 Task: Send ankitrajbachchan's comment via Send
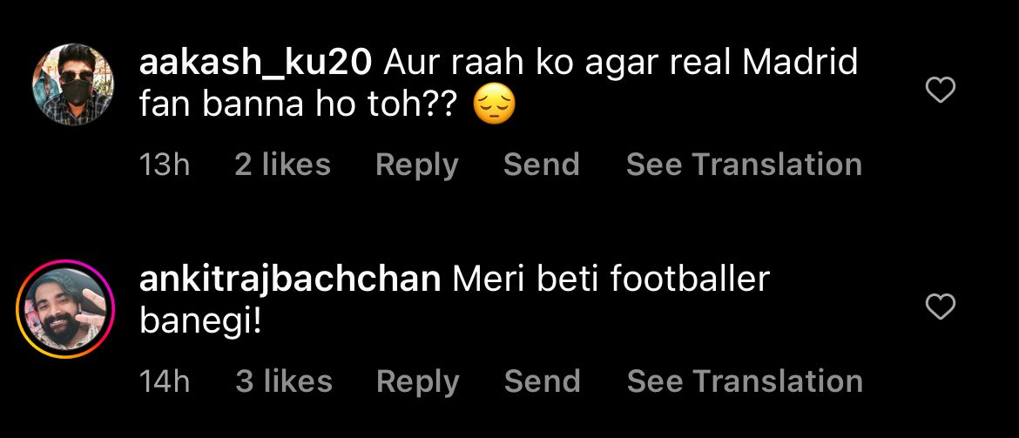[x=542, y=381]
